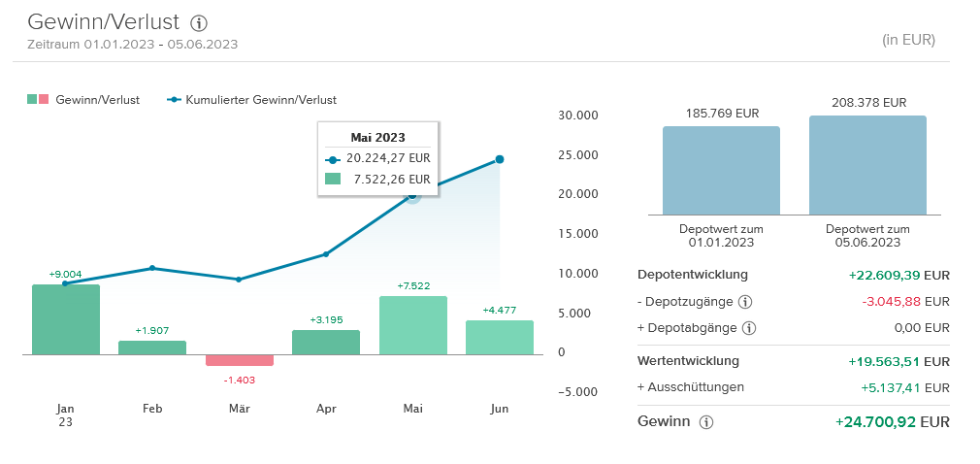
Task: Open info icon beside Depotzugänge
Action: point(745,302)
